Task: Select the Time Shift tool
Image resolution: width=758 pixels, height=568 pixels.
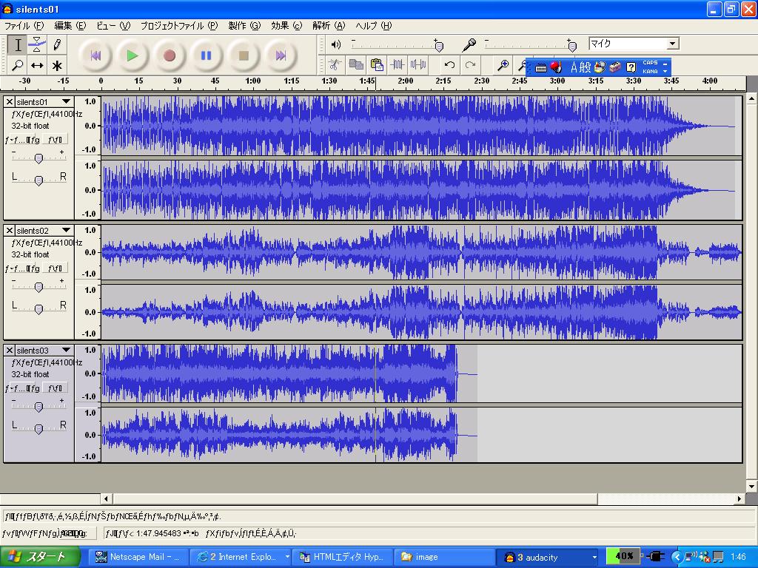Action: [37, 65]
